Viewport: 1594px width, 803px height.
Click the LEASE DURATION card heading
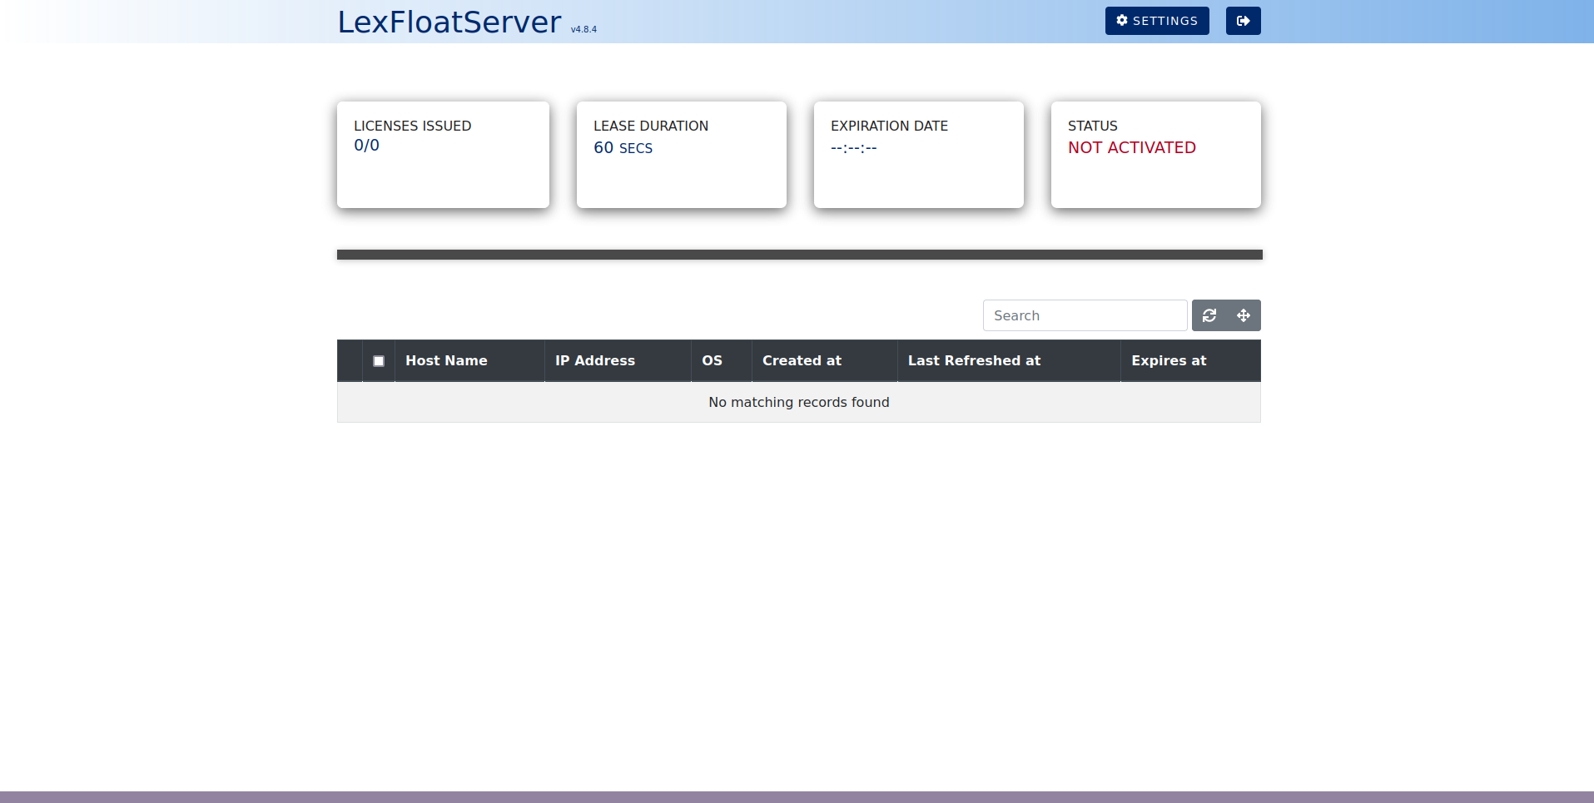tap(651, 126)
